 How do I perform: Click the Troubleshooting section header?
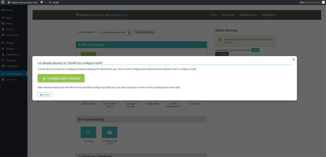141,120
